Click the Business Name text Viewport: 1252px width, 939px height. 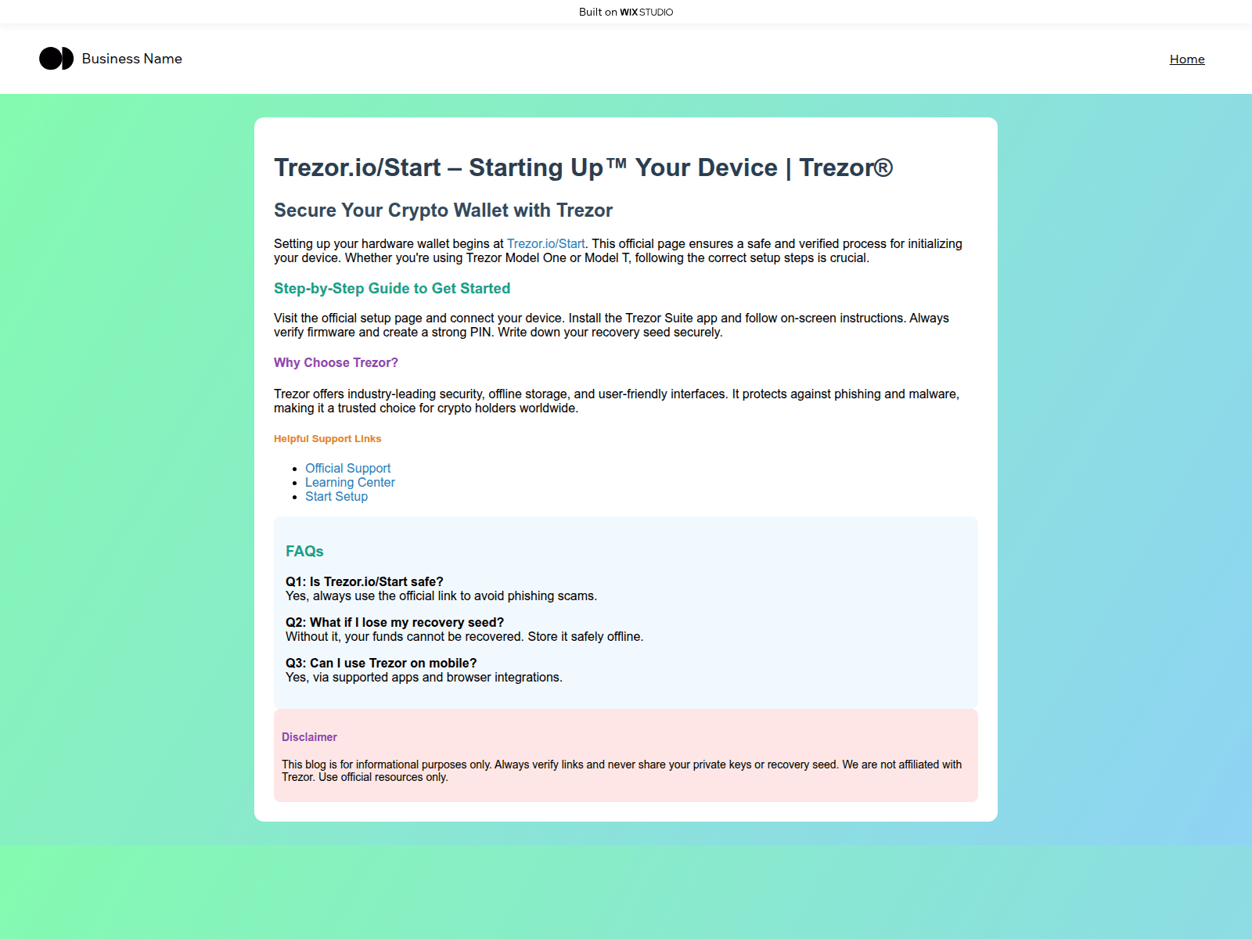pos(131,59)
